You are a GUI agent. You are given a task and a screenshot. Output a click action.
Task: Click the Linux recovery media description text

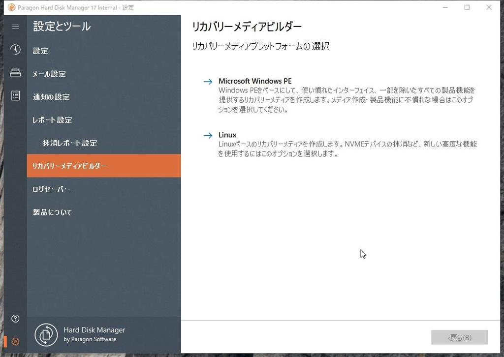click(x=347, y=149)
